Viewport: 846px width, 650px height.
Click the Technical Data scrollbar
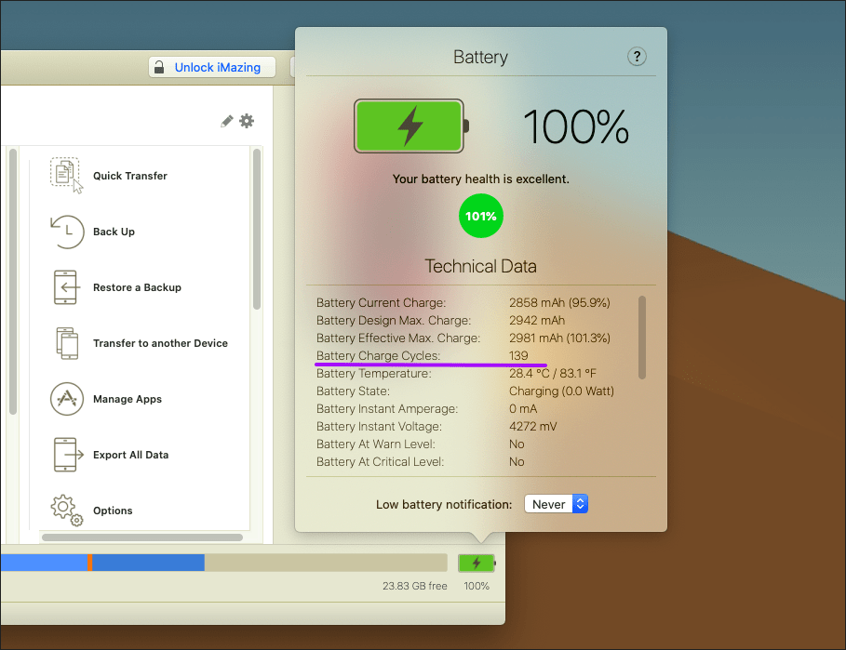pos(641,337)
